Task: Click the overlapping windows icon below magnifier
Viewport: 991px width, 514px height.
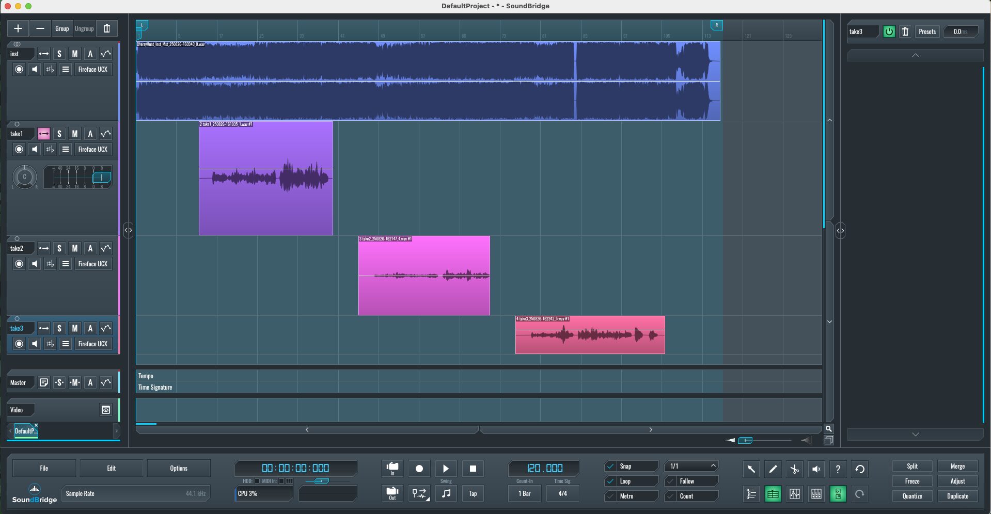Action: coord(829,440)
